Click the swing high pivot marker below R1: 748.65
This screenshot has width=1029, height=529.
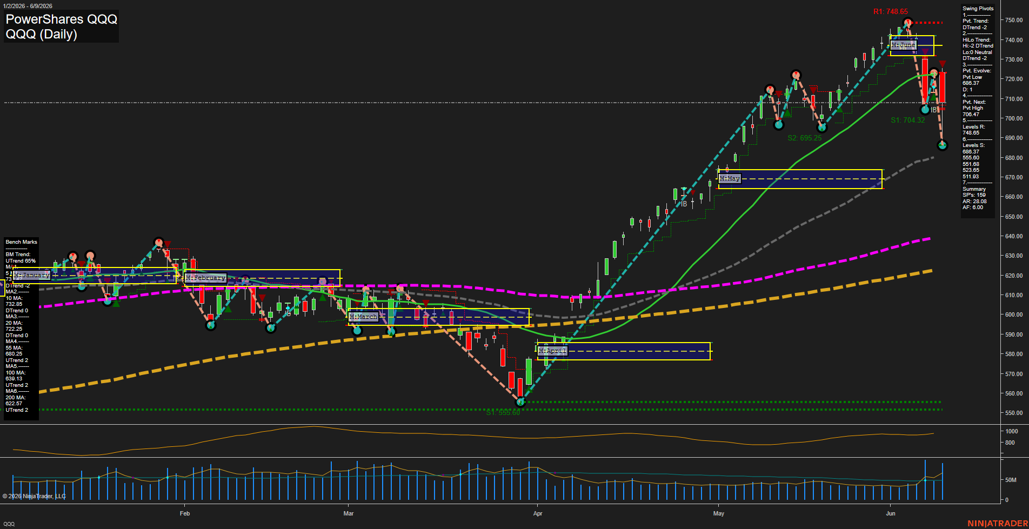907,23
